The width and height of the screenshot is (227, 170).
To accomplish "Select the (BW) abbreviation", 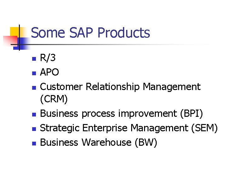I will 145,143.
